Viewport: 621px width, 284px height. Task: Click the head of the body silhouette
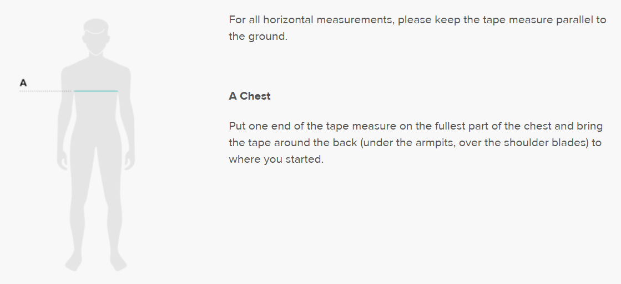pos(95,34)
